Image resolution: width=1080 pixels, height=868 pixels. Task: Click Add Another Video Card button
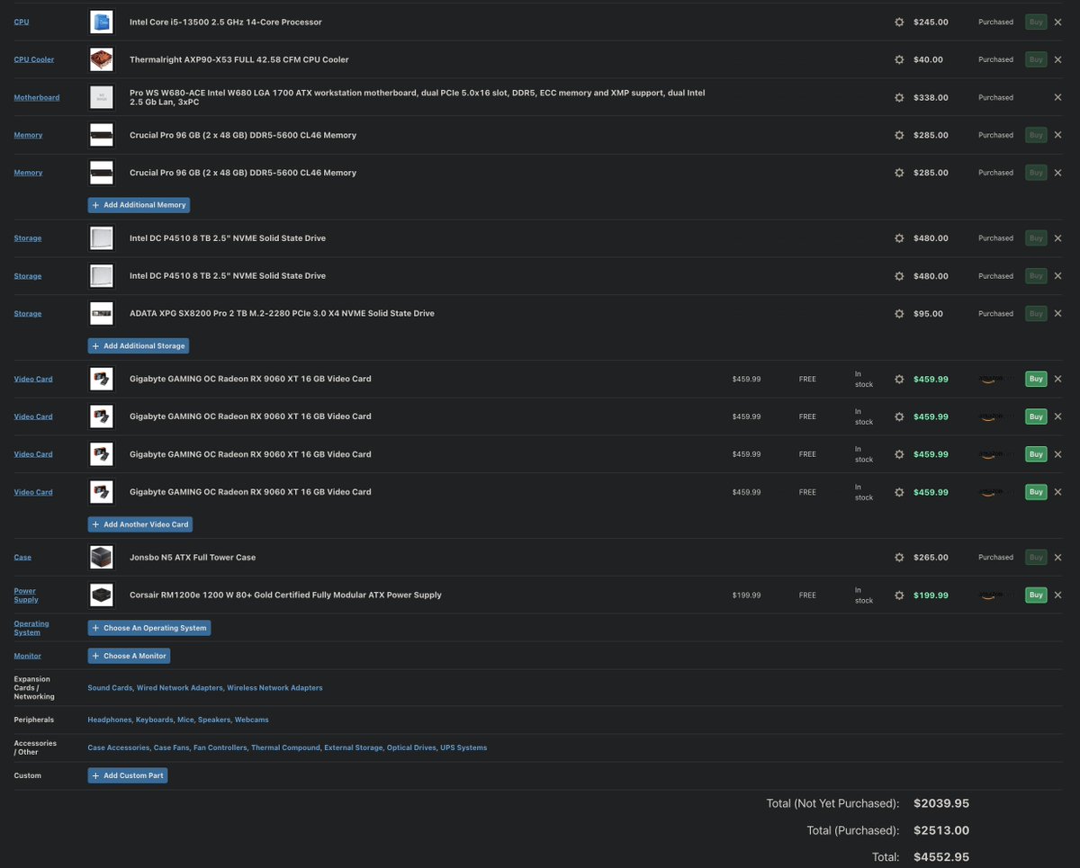(x=139, y=524)
